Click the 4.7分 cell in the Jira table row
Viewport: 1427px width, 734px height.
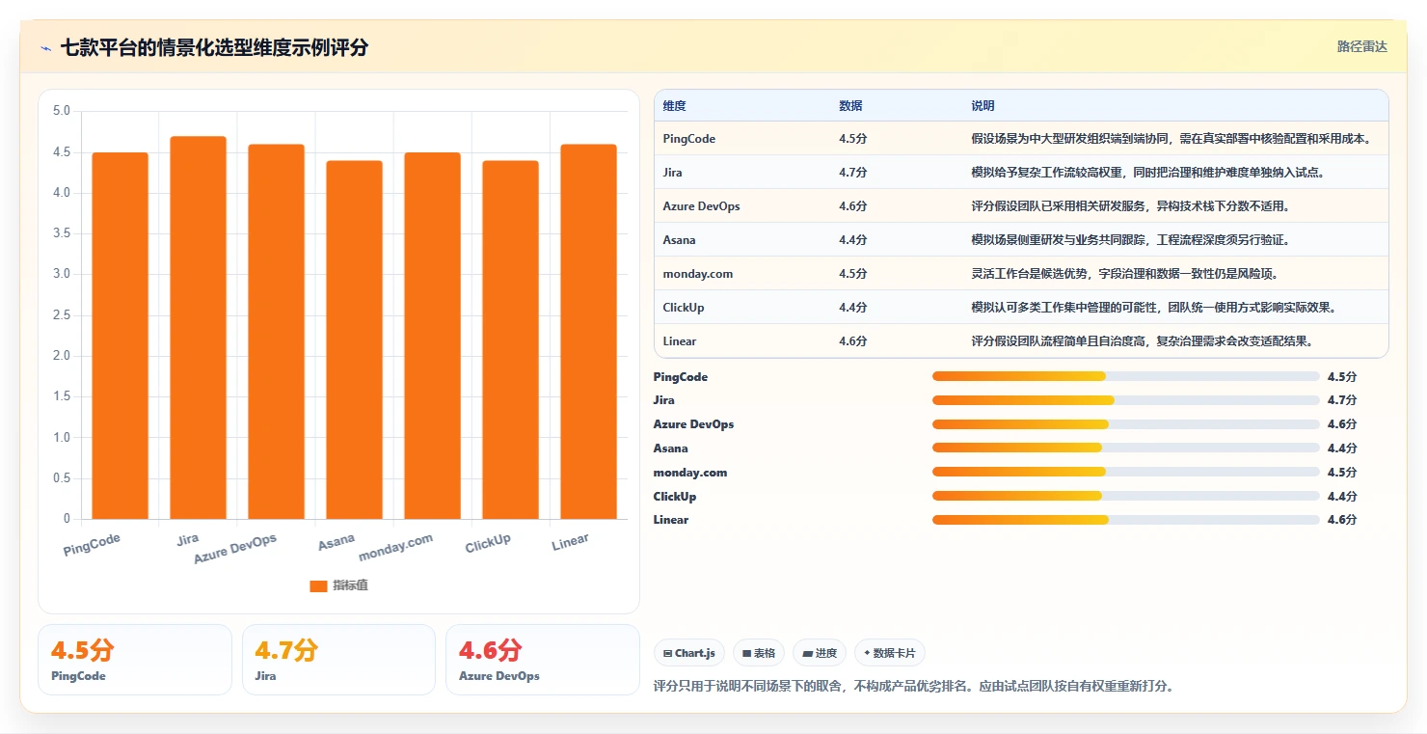tap(853, 173)
